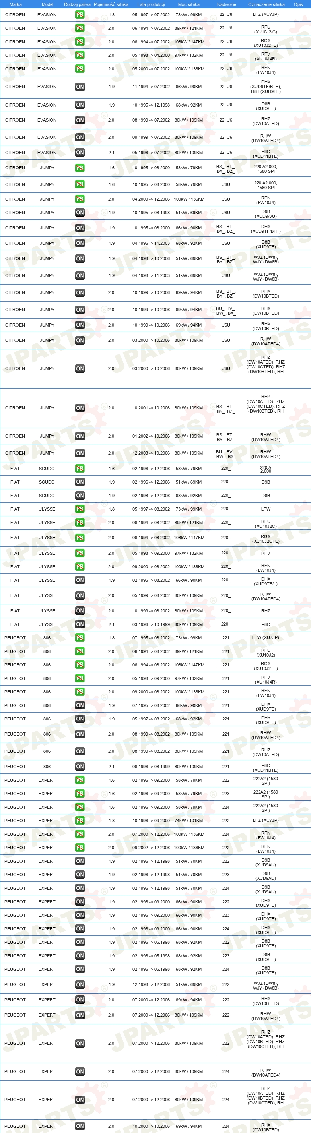
Task: Click diesel ON icon, Jumpy 10.1995 -> 08.1998 row
Action: tap(80, 213)
